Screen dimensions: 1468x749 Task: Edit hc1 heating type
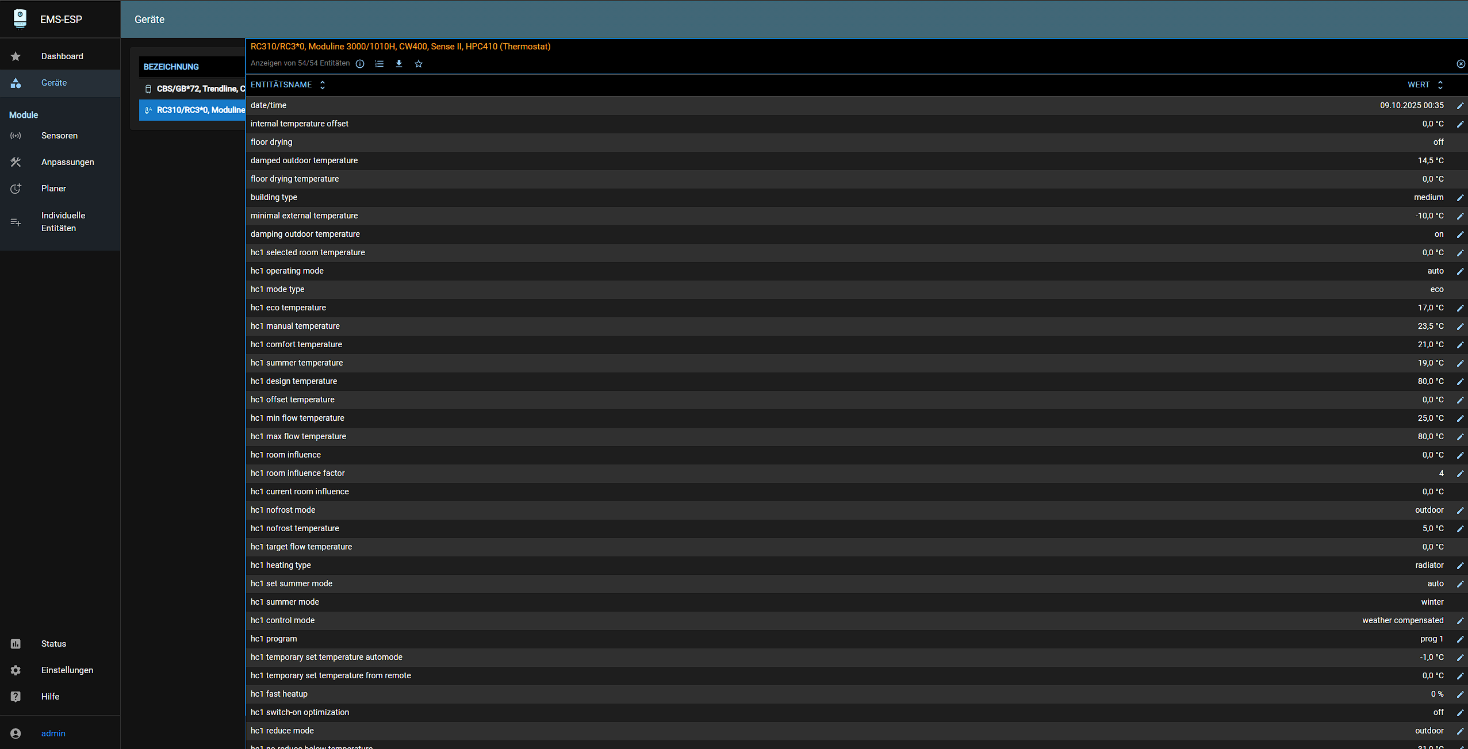[1460, 566]
